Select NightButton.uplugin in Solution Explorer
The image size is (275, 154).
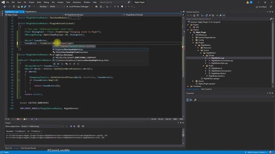click(211, 79)
